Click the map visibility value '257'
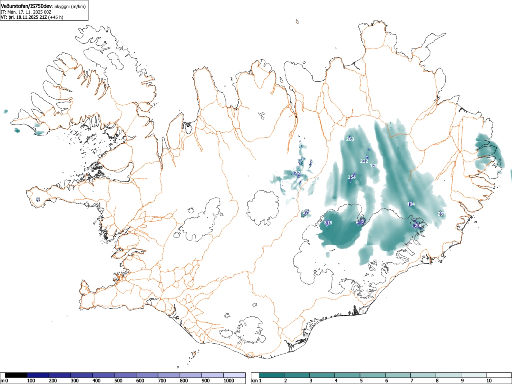This screenshot has height=384, width=512. coord(441,214)
